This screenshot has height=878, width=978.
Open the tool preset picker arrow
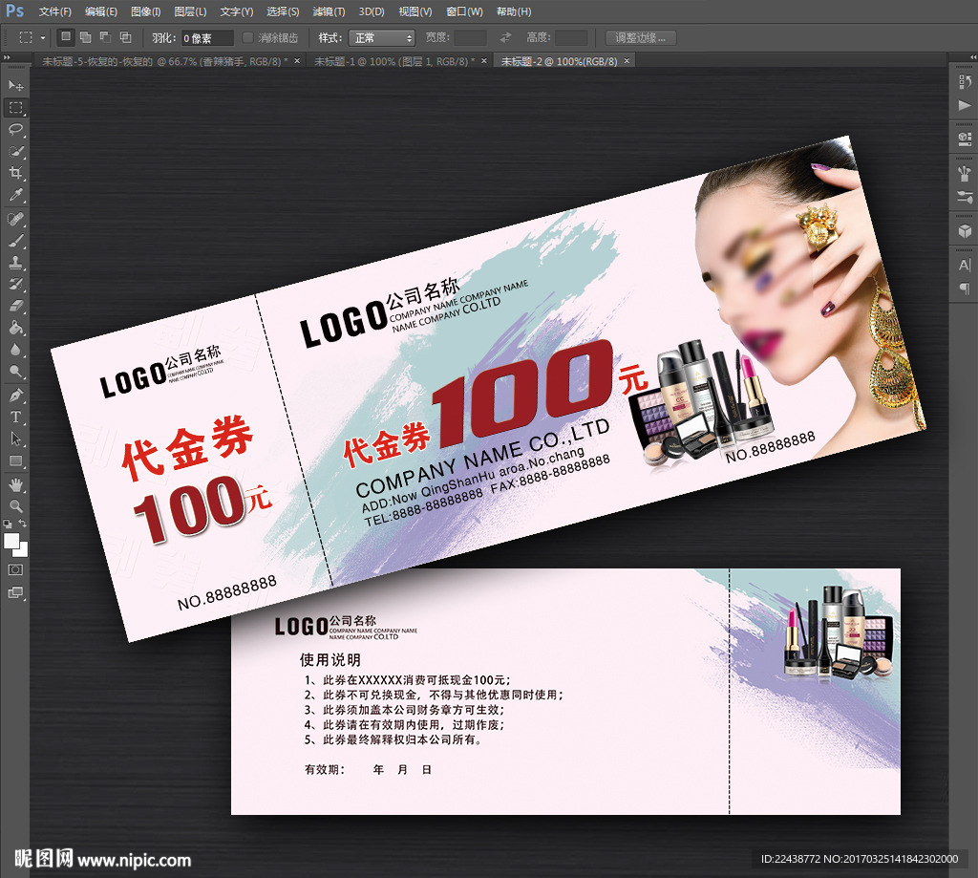coord(42,38)
